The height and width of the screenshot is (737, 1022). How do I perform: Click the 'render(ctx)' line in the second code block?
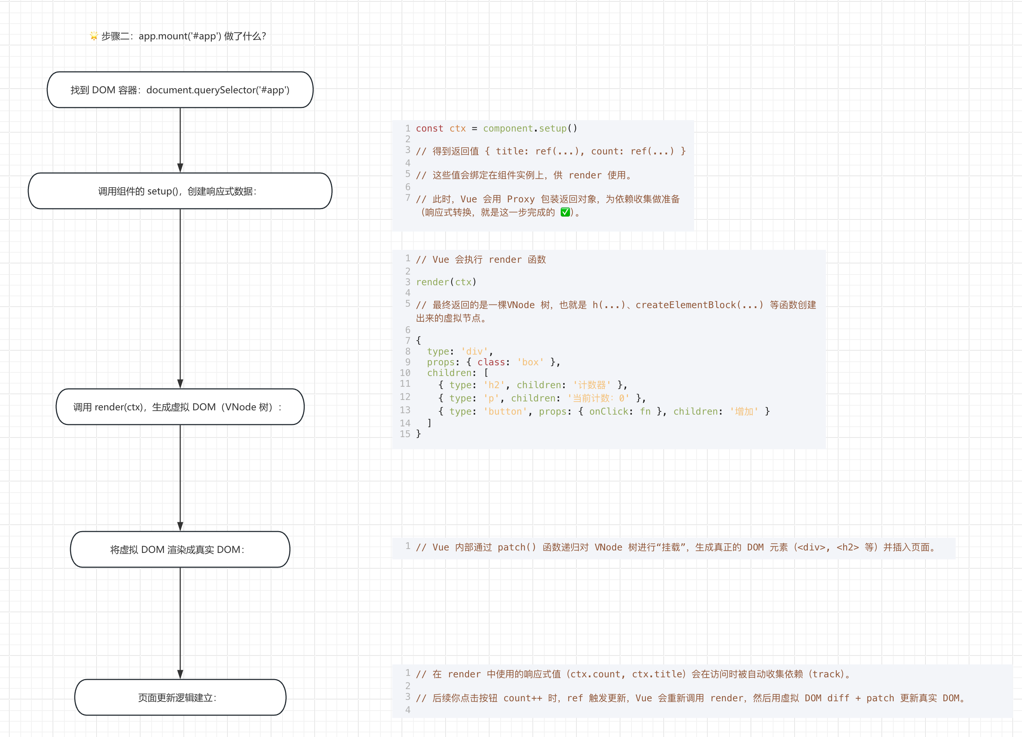(x=446, y=282)
